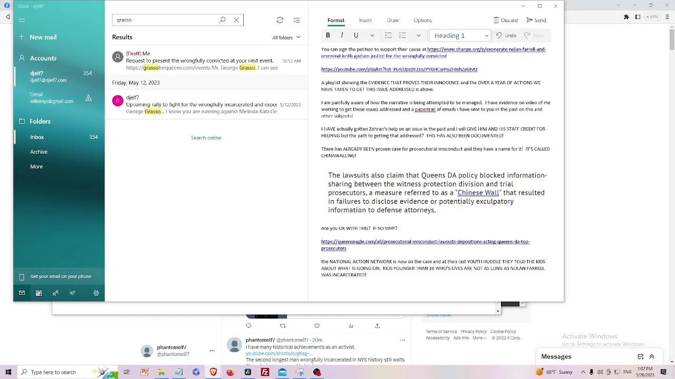The width and height of the screenshot is (675, 379).
Task: Open the paragraph formatting dropdown arrow
Action: (x=418, y=35)
